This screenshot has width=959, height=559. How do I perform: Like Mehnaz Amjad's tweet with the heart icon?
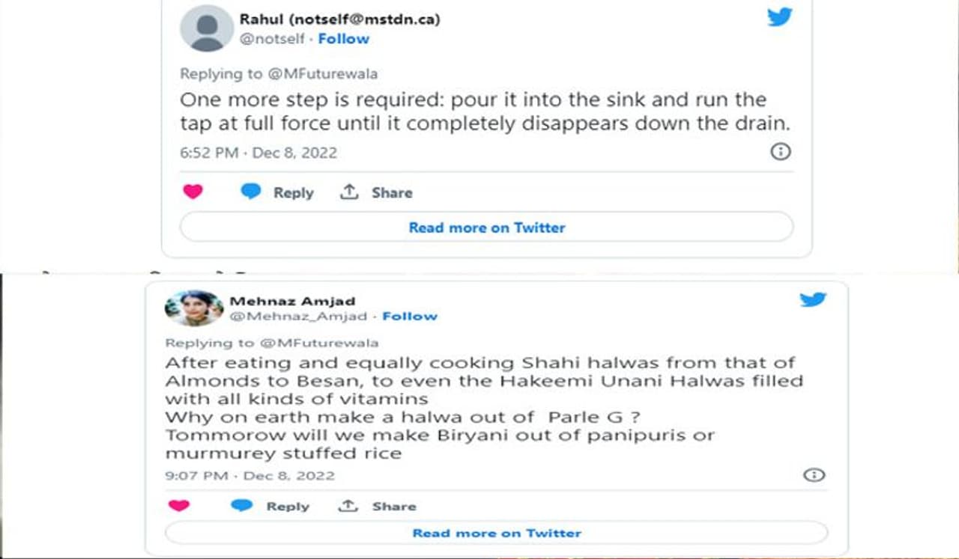(x=178, y=506)
